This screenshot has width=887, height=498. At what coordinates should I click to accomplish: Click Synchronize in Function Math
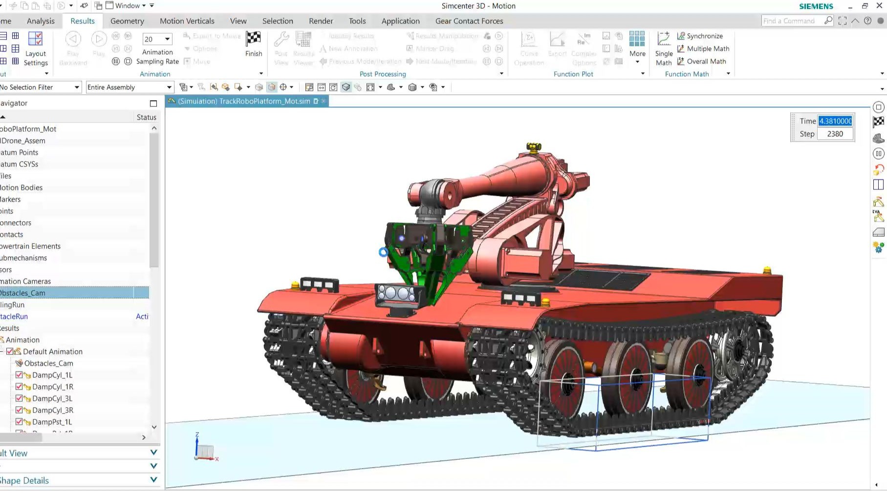pos(699,36)
